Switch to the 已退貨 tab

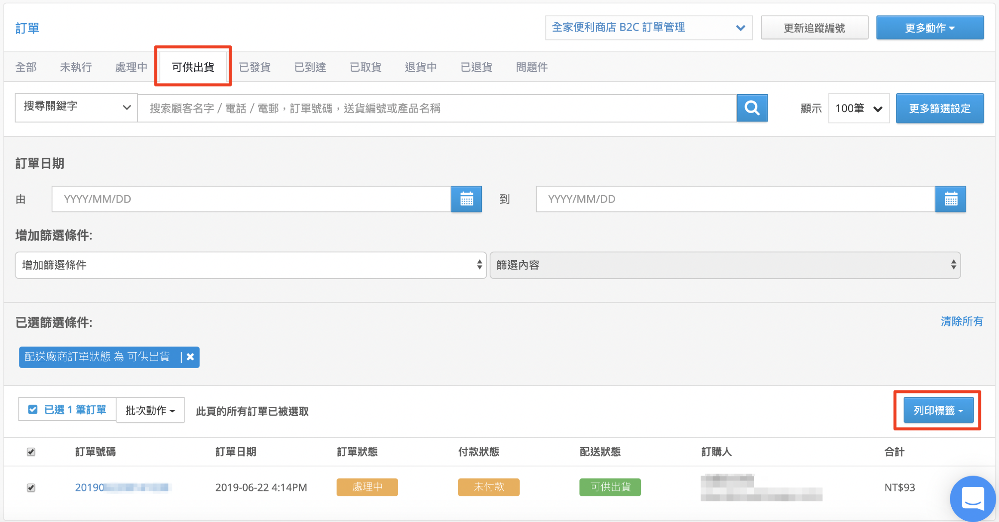pyautogui.click(x=476, y=67)
